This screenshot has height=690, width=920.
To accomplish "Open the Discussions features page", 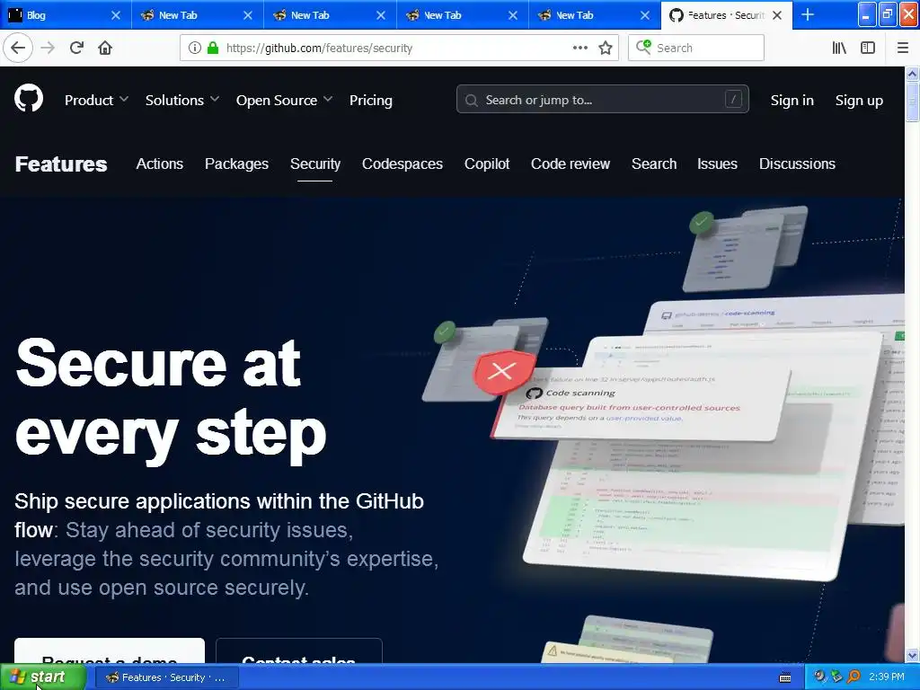I will (797, 164).
